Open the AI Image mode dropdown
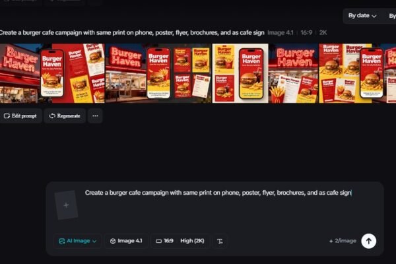Image resolution: width=396 pixels, height=264 pixels. [x=78, y=241]
